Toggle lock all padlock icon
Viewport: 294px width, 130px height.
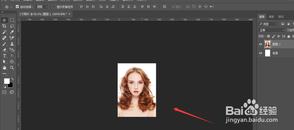pos(289,36)
